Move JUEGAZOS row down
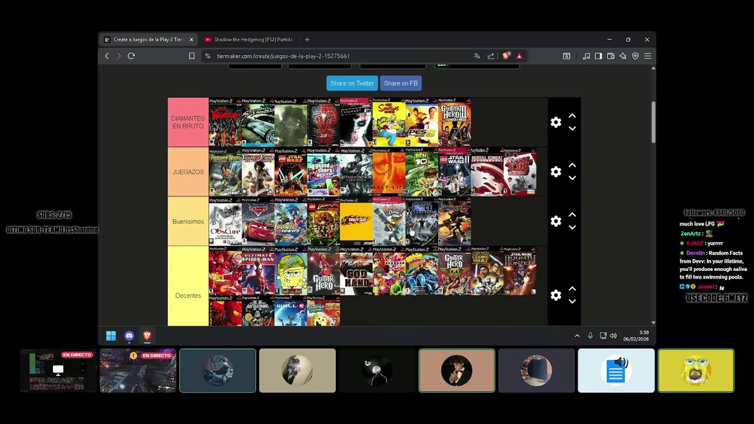The image size is (754, 424). (x=572, y=178)
